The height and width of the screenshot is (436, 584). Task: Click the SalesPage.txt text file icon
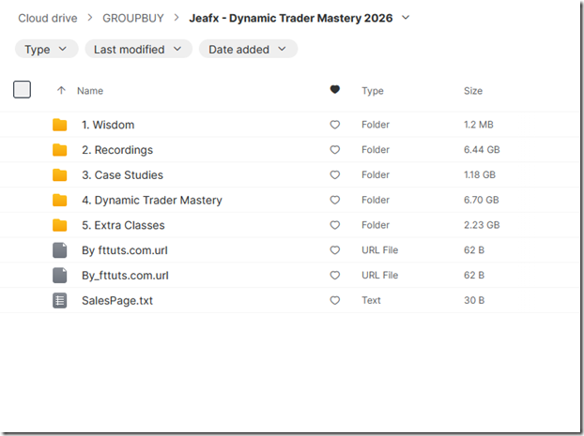(x=59, y=301)
